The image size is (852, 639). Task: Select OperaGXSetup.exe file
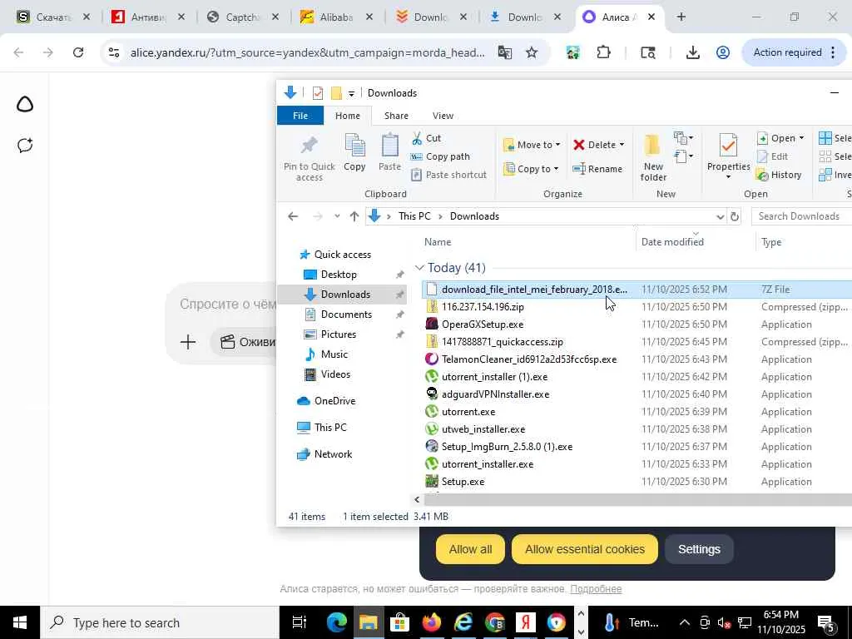[483, 324]
